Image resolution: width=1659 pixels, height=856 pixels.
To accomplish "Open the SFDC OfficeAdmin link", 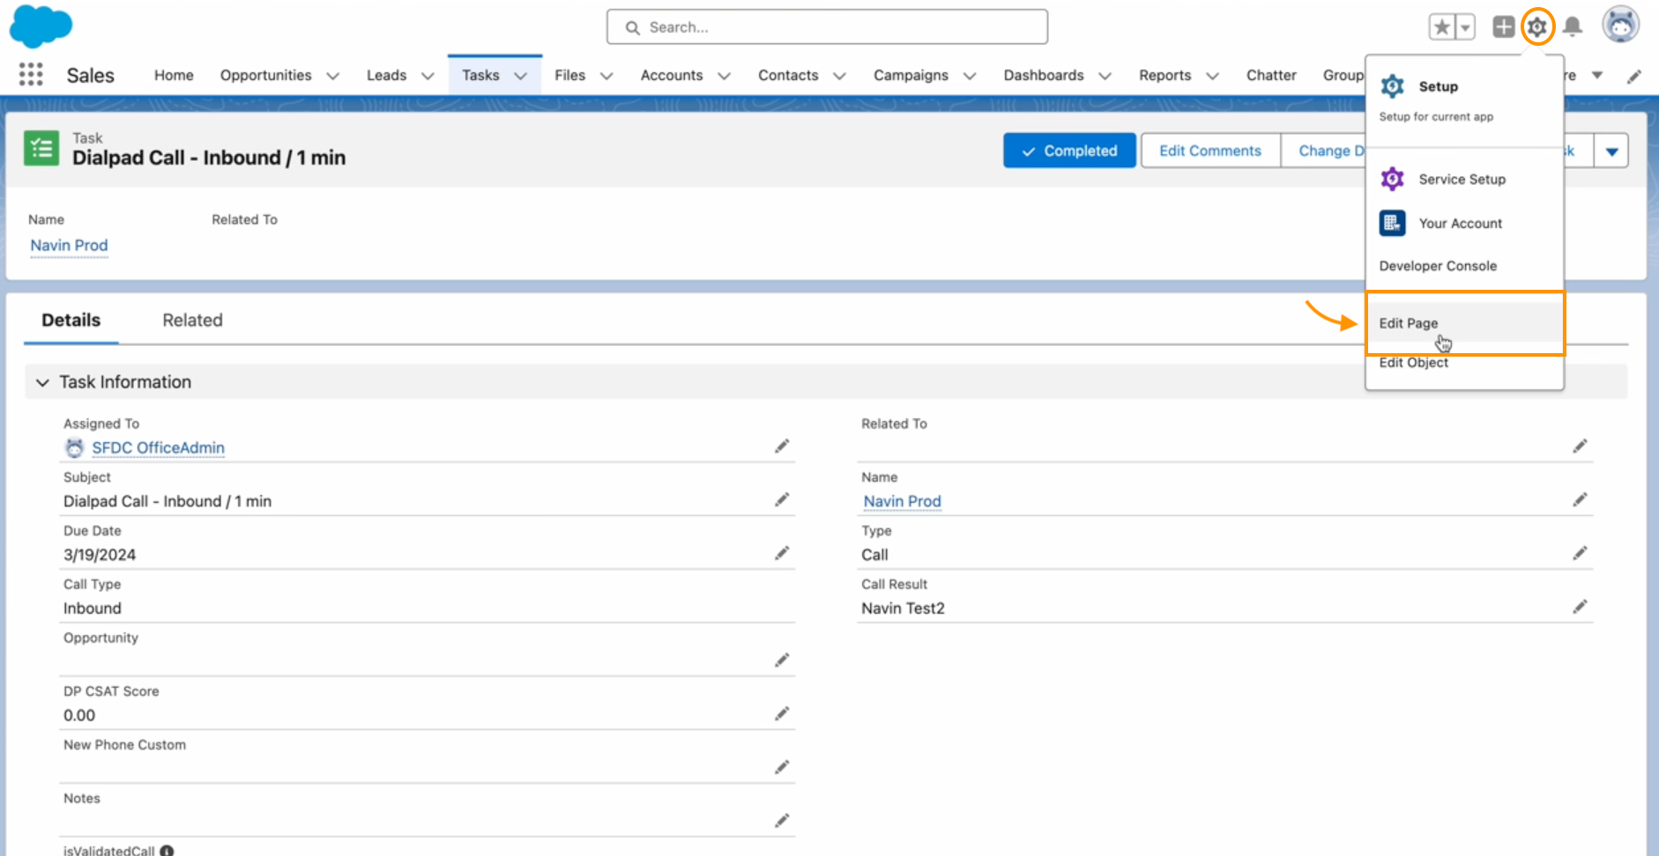I will pos(159,448).
